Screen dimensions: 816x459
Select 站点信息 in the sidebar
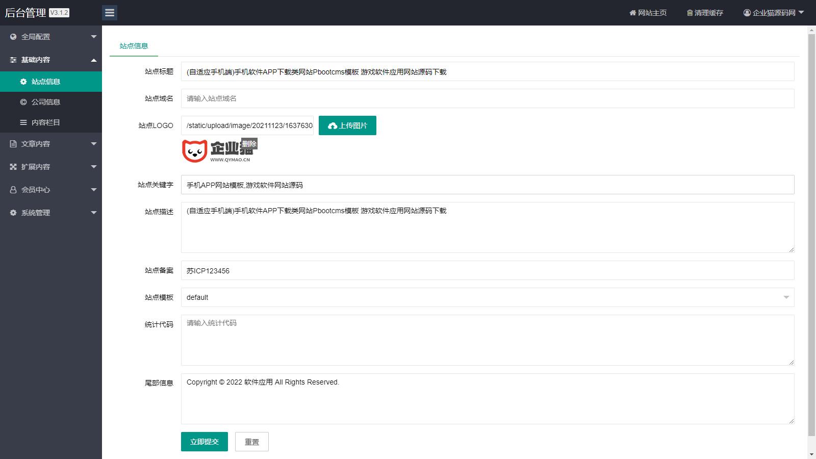click(x=46, y=82)
